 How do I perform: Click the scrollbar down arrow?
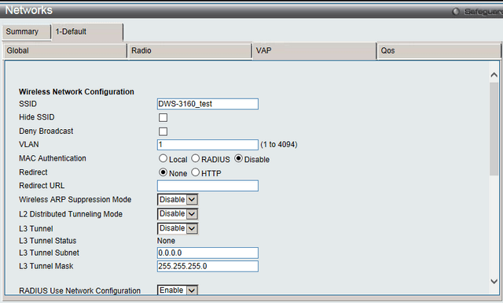[494, 282]
